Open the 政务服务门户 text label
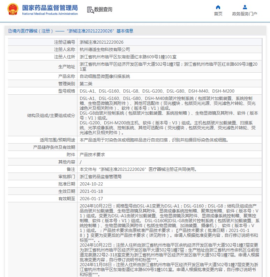Viewport: 270px width, 277px height. coord(245,14)
